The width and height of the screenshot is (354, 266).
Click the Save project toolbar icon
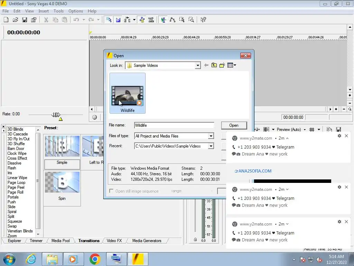pyautogui.click(x=25, y=20)
